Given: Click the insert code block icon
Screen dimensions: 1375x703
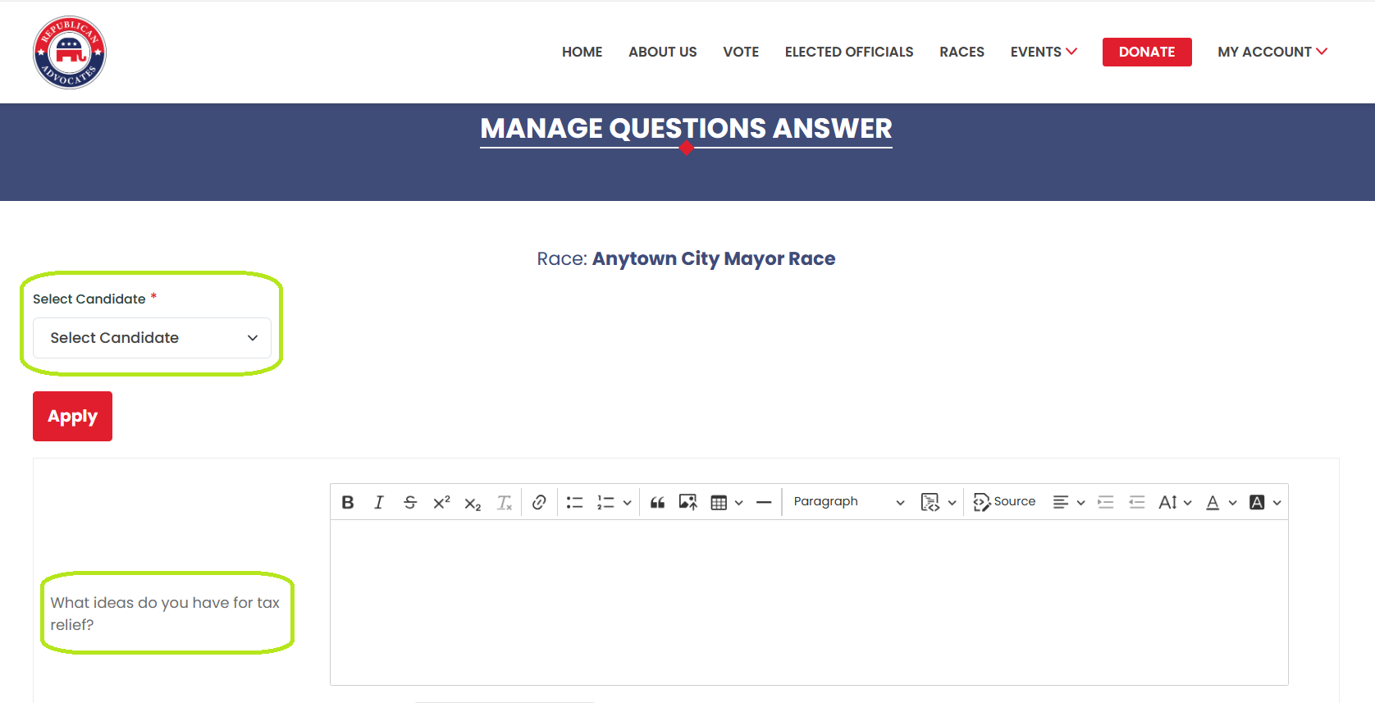Looking at the screenshot, I should pos(930,502).
